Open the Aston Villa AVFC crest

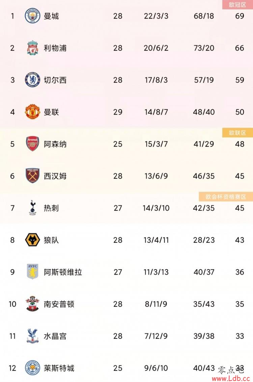coord(32,272)
